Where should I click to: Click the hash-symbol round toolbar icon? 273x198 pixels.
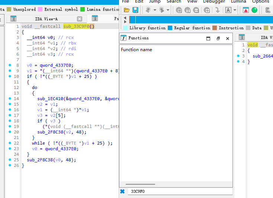pos(179,10)
